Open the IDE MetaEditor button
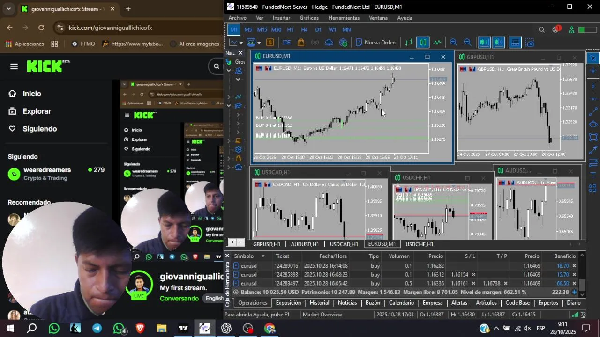The width and height of the screenshot is (600, 337). [x=286, y=43]
